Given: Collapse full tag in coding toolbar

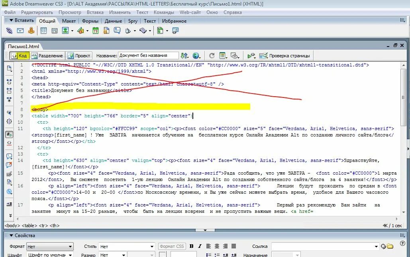Looking at the screenshot, I should coord(9,82).
